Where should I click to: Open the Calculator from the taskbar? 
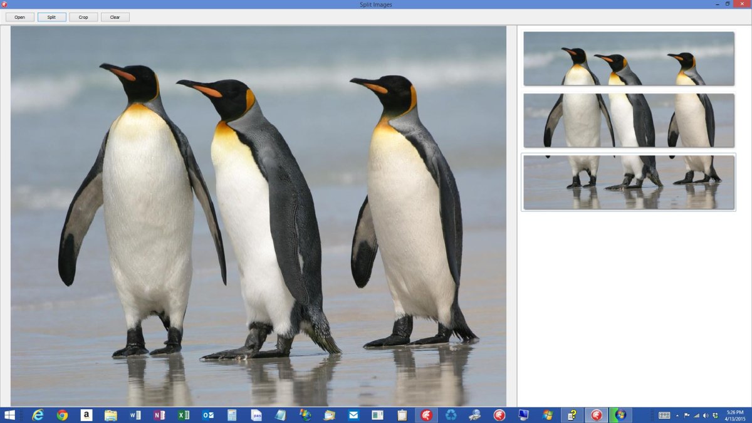tap(232, 415)
